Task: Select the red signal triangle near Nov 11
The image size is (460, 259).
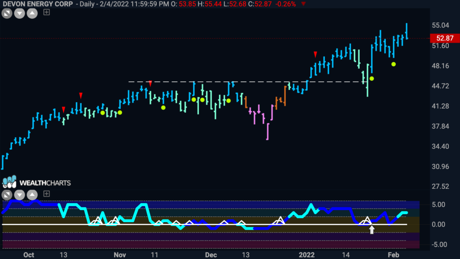Action: [x=150, y=84]
